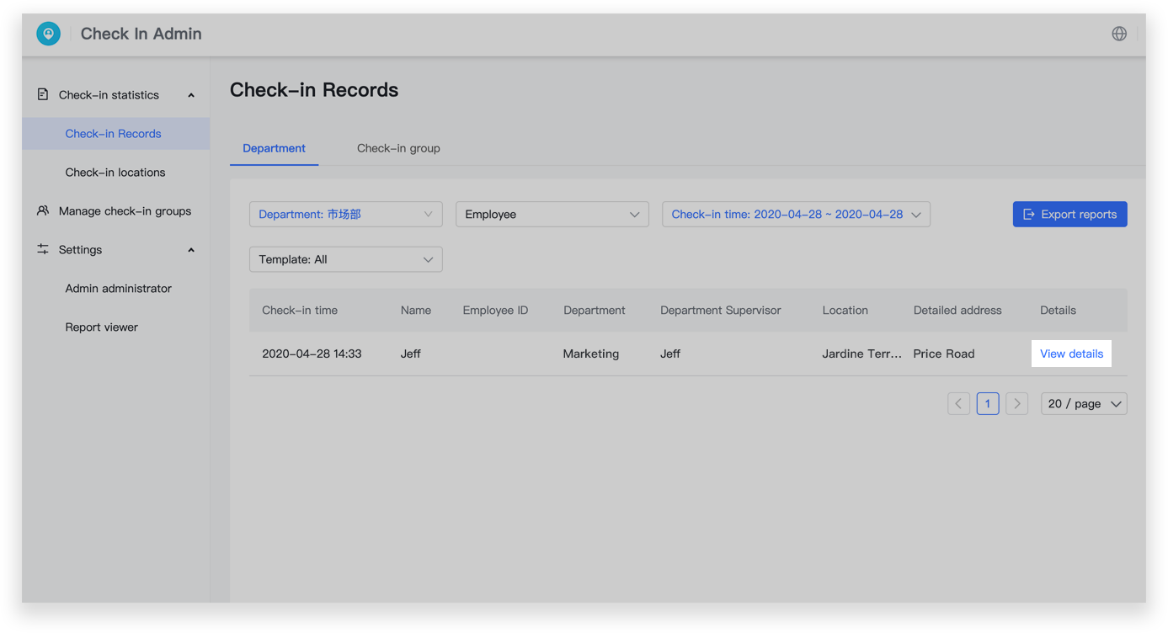Open Check-in Records in sidebar
The height and width of the screenshot is (633, 1168).
pos(116,134)
